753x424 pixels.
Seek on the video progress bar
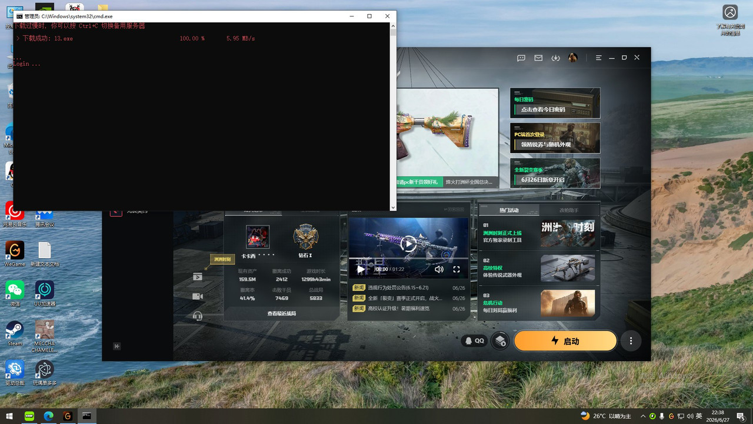[409, 259]
